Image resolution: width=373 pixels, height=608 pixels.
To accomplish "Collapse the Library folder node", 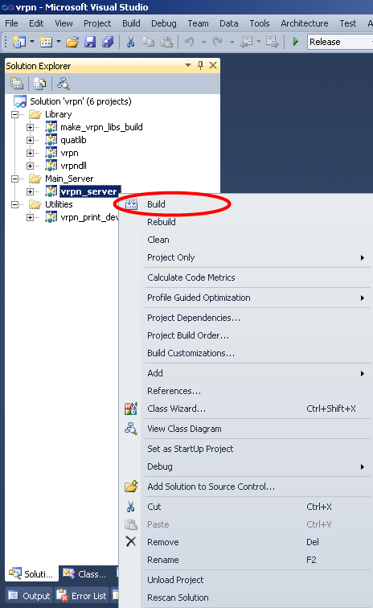I will pos(14,114).
